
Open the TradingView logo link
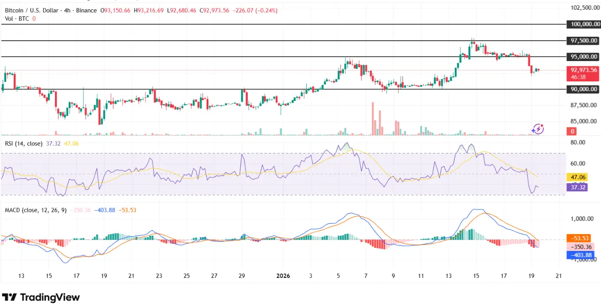click(x=41, y=297)
